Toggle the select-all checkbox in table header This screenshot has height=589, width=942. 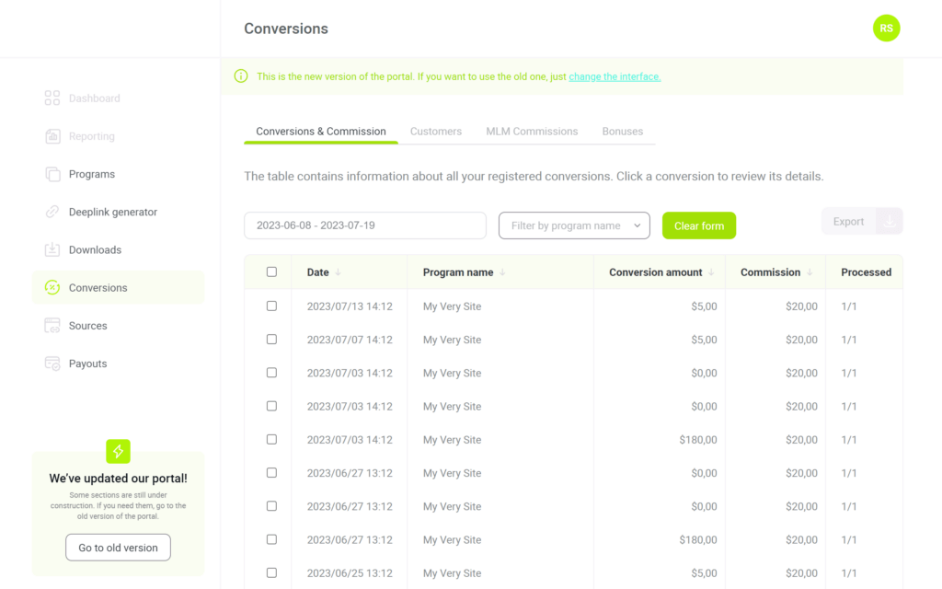click(271, 272)
